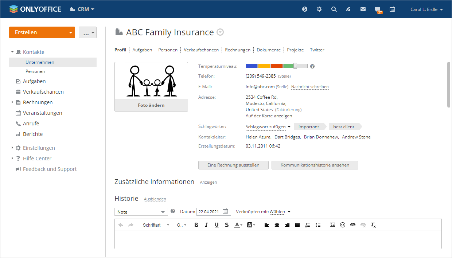Click Ausblenden next to Historie

(x=155, y=199)
